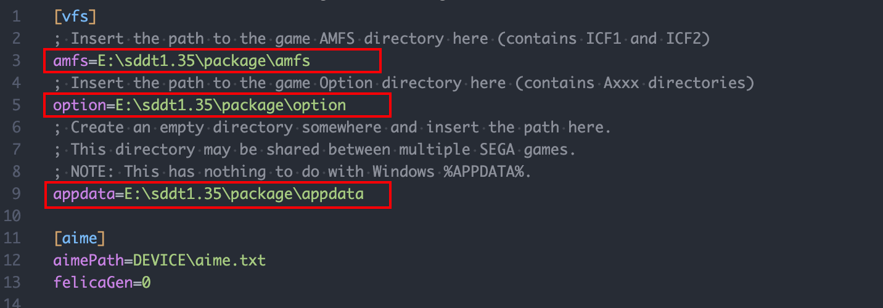Place cursor in the appdata path value

(244, 193)
